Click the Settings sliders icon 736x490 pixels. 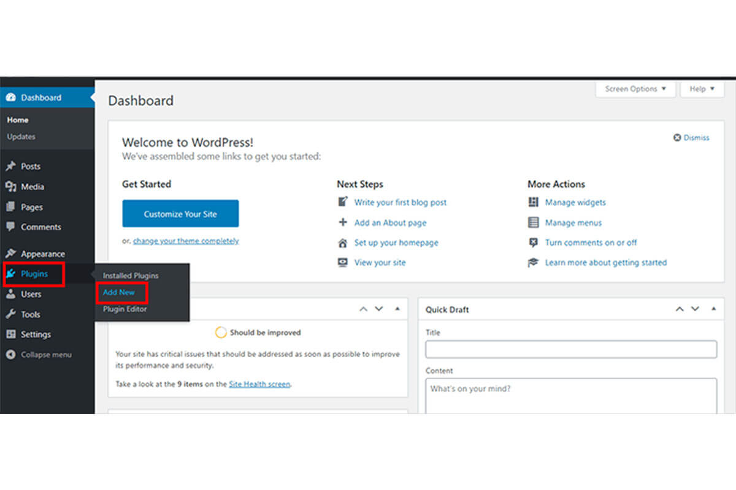[x=10, y=334]
